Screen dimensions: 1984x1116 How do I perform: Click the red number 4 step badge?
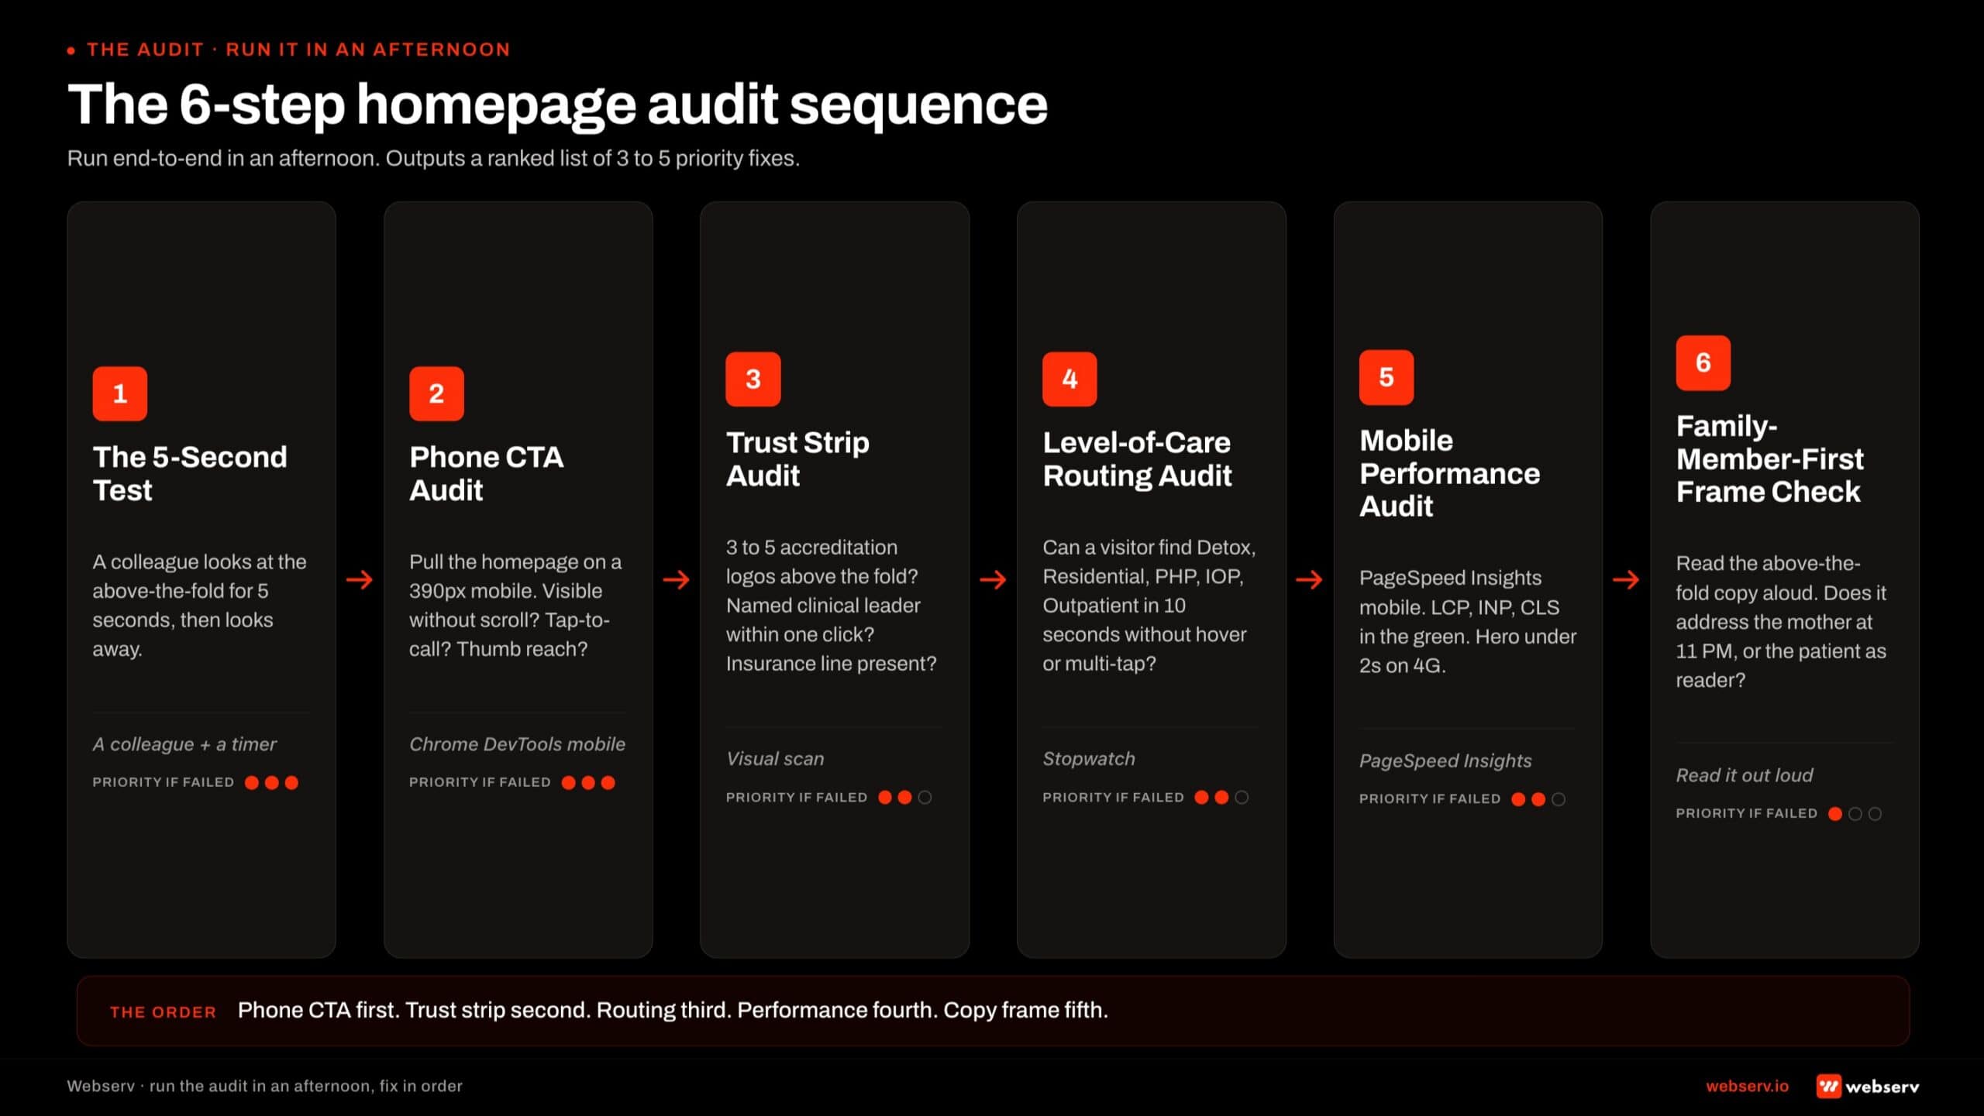click(x=1069, y=379)
